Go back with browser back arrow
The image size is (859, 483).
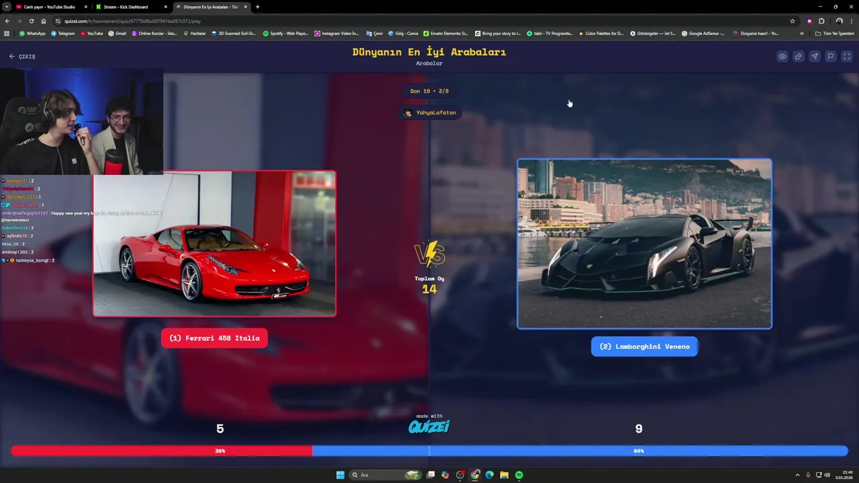[x=7, y=21]
